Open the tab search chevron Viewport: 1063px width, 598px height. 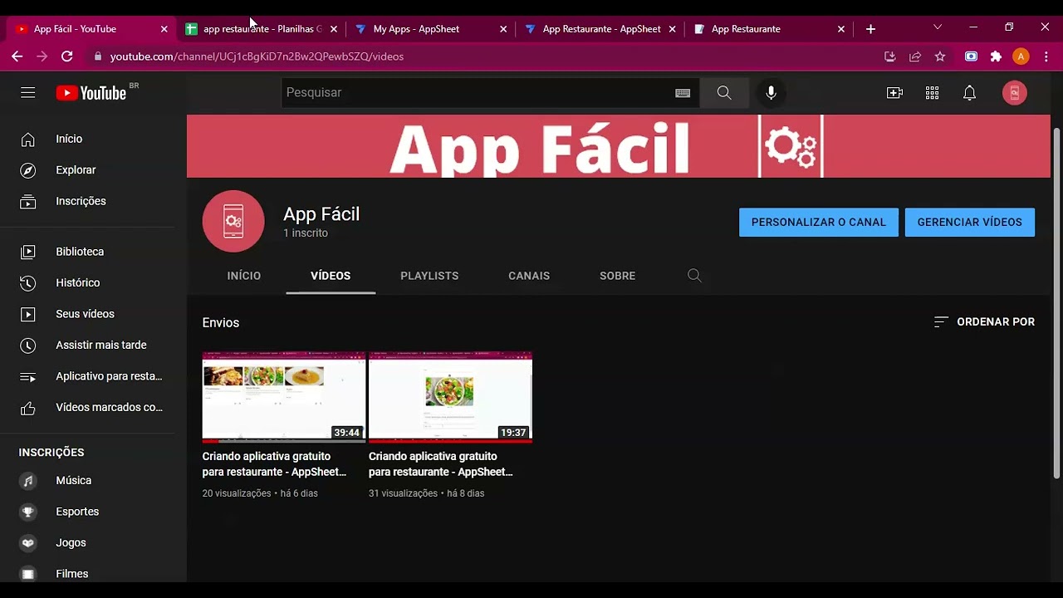point(938,27)
